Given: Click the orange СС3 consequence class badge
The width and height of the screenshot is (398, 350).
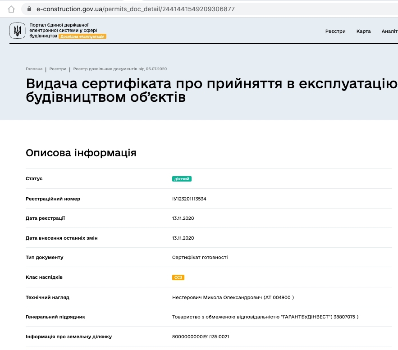Looking at the screenshot, I should [x=178, y=277].
